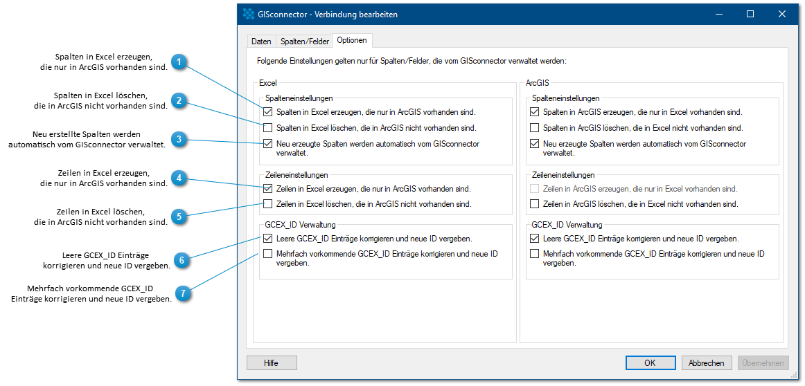Click annotation marker number 7
The width and height of the screenshot is (805, 386).
(182, 293)
